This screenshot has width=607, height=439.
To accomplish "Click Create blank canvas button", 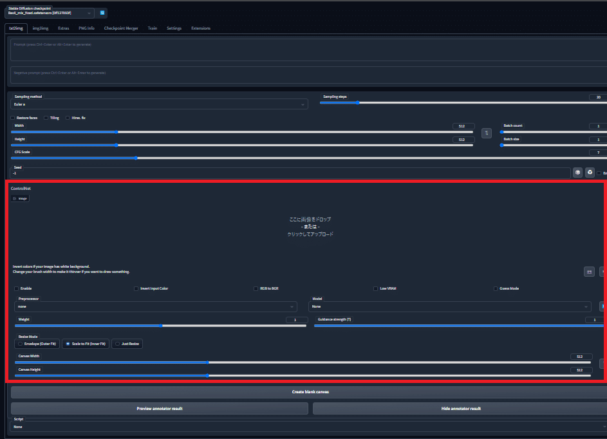I will coord(310,392).
